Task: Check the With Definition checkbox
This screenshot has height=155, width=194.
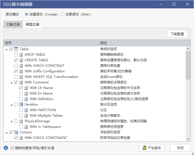Action: [21, 99]
